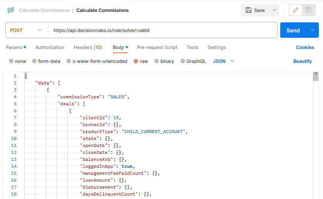Screen dimensions: 323x199
Task: Click the "brokerId" key in the editor
Action: pyautogui.click(x=94, y=125)
